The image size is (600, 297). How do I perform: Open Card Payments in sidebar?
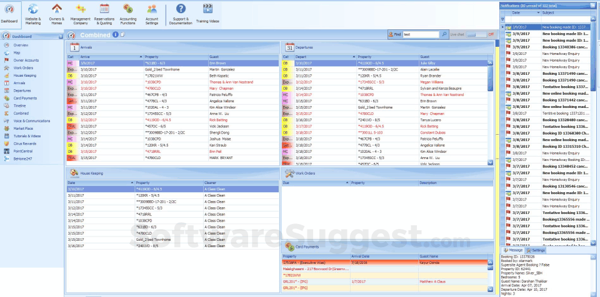pyautogui.click(x=25, y=98)
